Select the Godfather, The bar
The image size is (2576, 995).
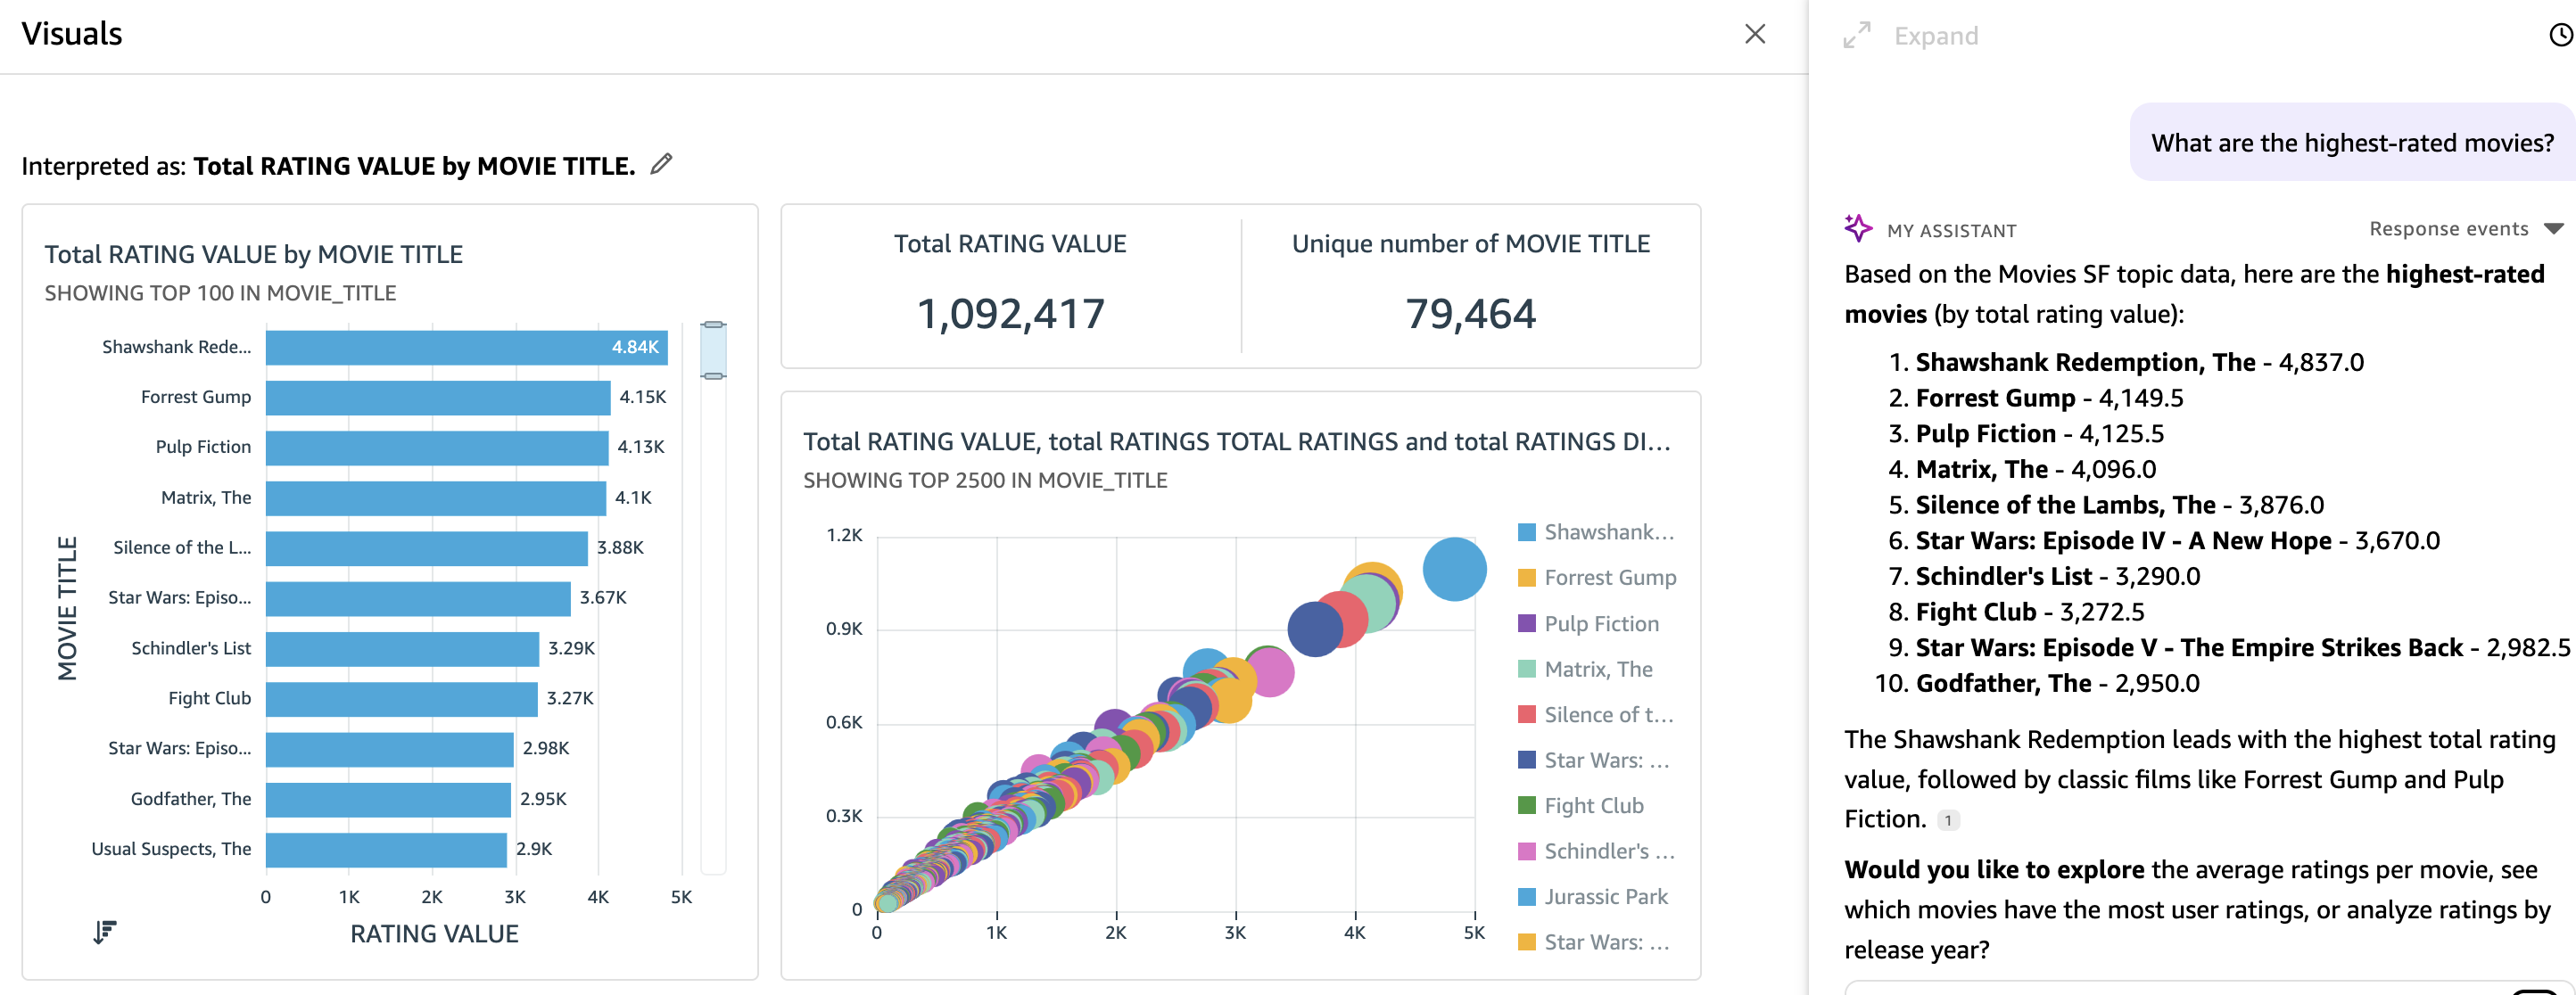pos(388,799)
